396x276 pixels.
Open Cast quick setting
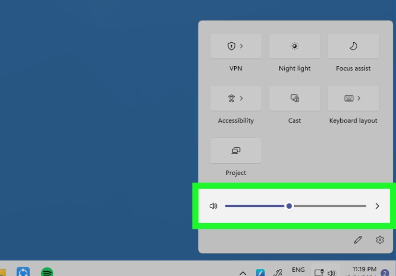[294, 98]
